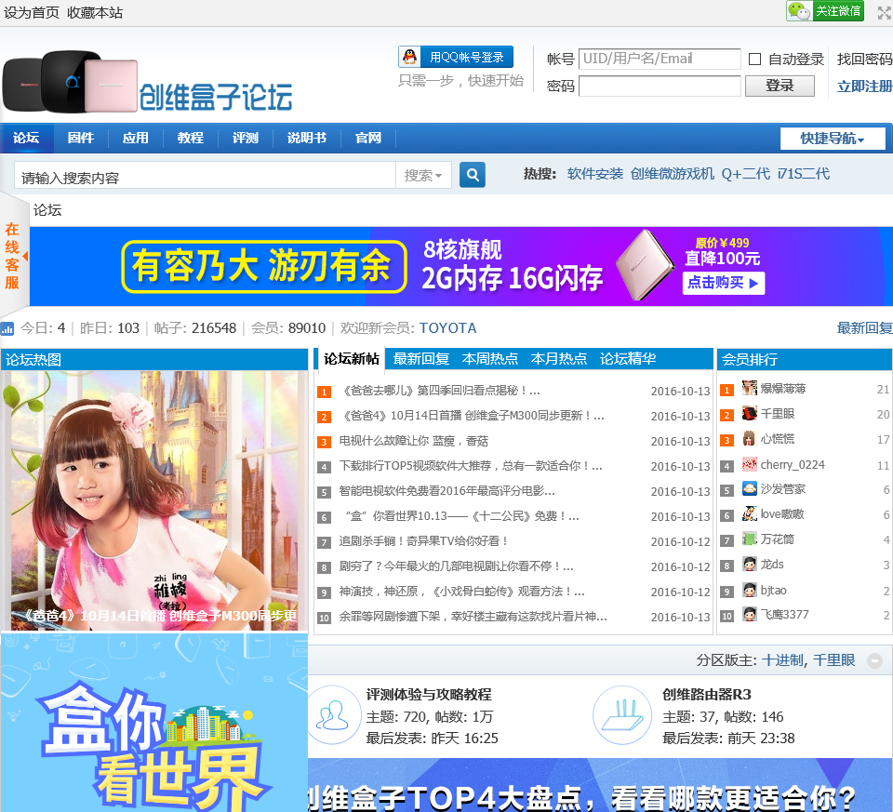The width and height of the screenshot is (893, 812).
Task: Click the 用QQ帐号登录 button
Action: [x=456, y=57]
